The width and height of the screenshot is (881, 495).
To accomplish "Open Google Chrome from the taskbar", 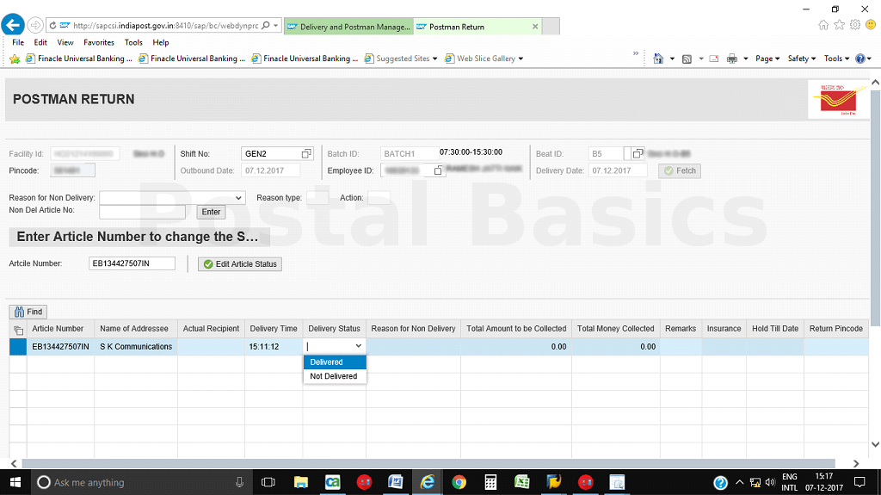I will (459, 482).
